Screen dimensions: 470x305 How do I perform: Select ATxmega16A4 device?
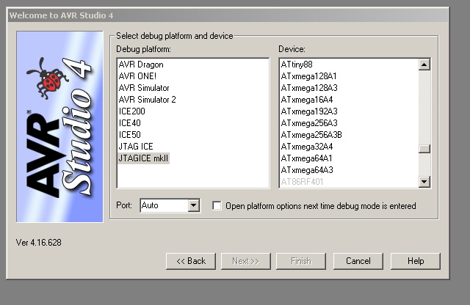[x=307, y=100]
